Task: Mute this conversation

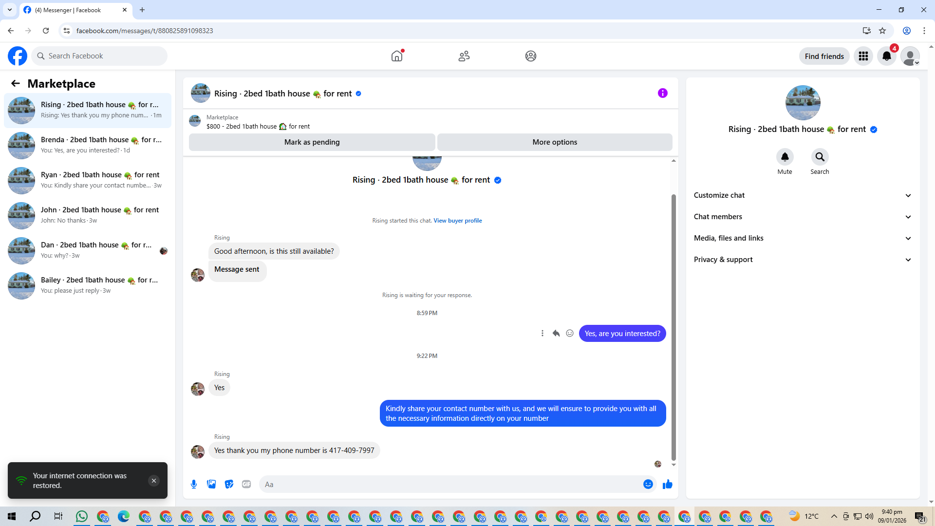Action: coord(785,157)
